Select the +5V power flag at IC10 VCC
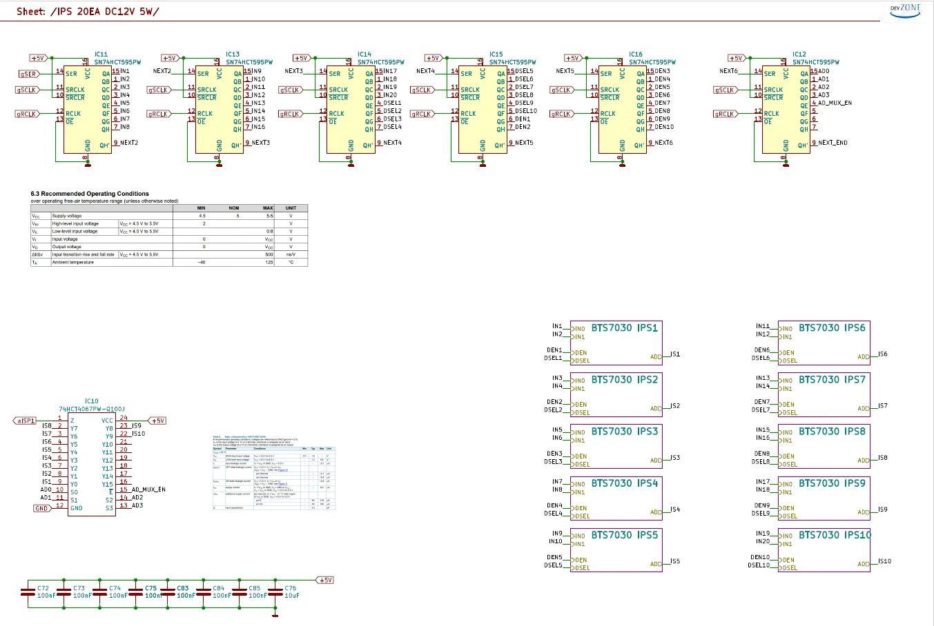This screenshot has width=934, height=626. 157,421
